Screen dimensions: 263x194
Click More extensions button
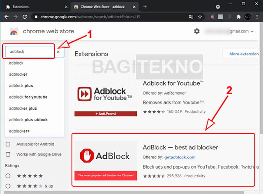tap(242, 54)
